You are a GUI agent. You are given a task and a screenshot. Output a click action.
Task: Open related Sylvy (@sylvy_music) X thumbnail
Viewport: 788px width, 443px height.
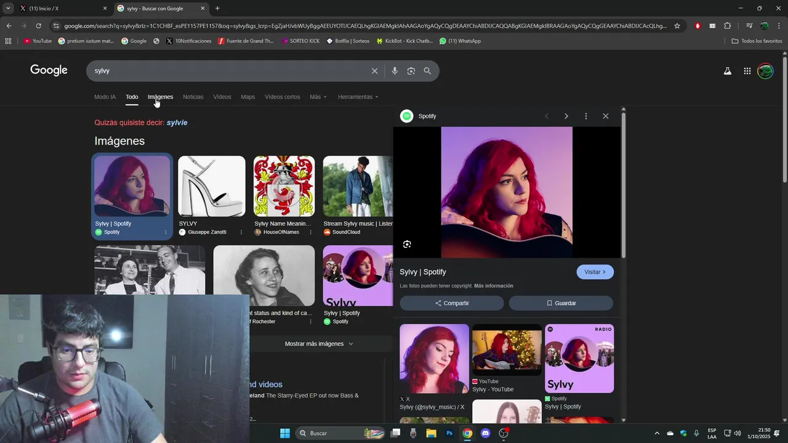pos(434,359)
